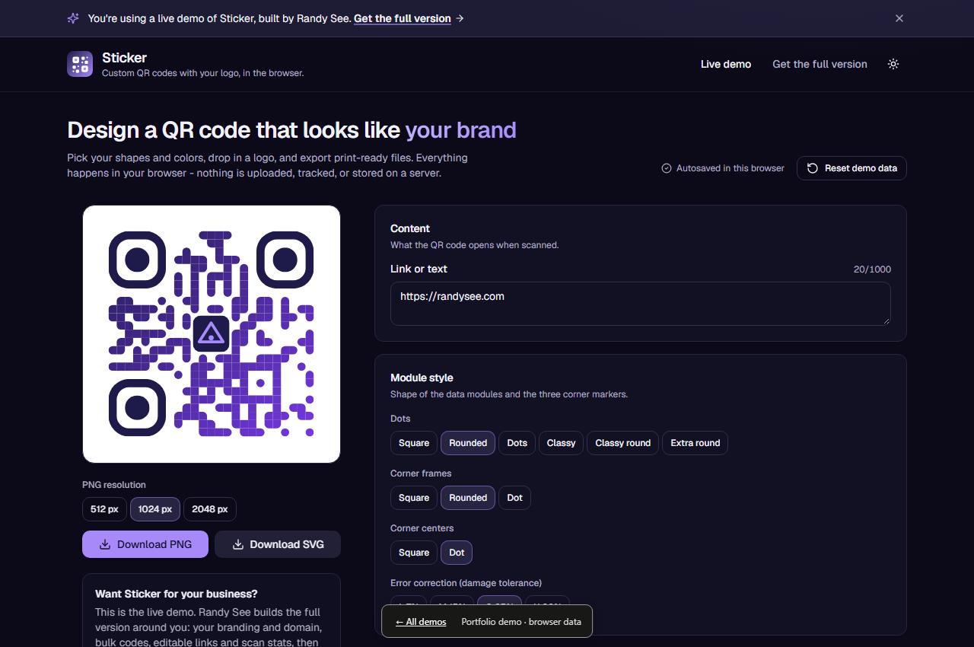Viewport: 974px width, 647px height.
Task: Click the 20/1000 character counter
Action: 872,269
